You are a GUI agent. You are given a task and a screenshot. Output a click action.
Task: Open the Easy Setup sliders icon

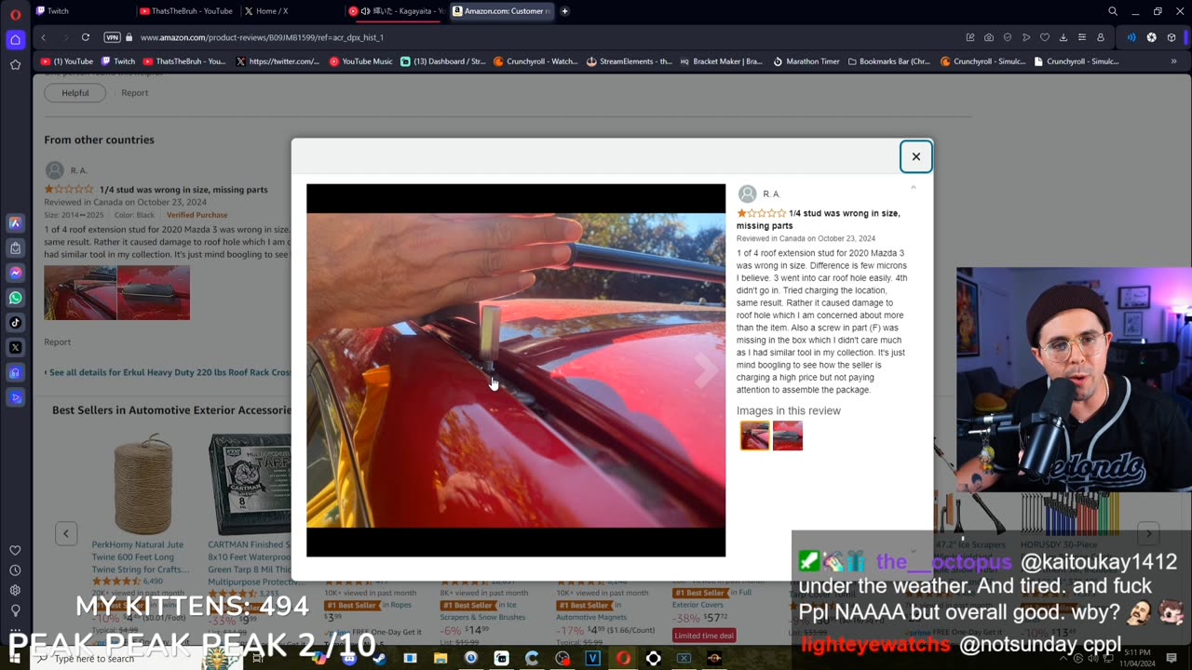click(x=1082, y=37)
